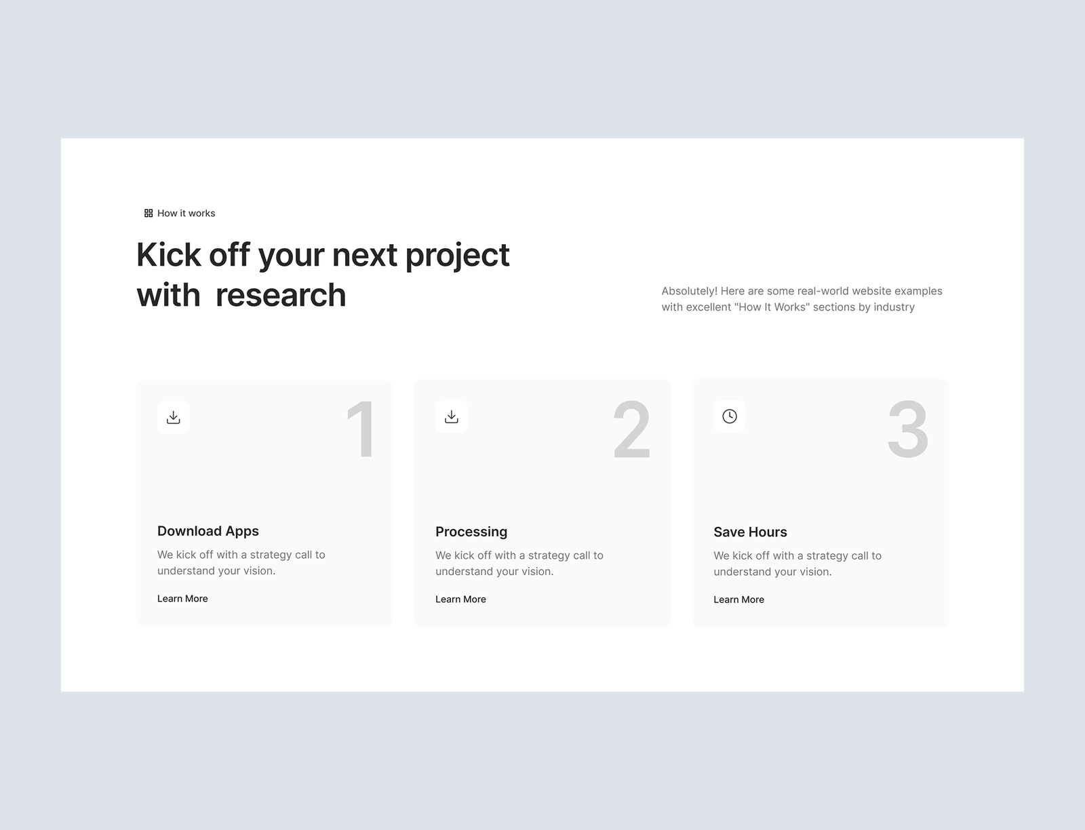Screen dimensions: 1085x830
Task: Click the Absolutely! real-world examples paragraph
Action: point(802,299)
